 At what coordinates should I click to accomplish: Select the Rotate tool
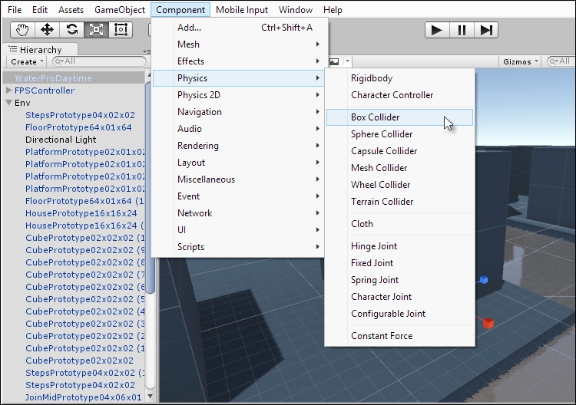pyautogui.click(x=71, y=30)
